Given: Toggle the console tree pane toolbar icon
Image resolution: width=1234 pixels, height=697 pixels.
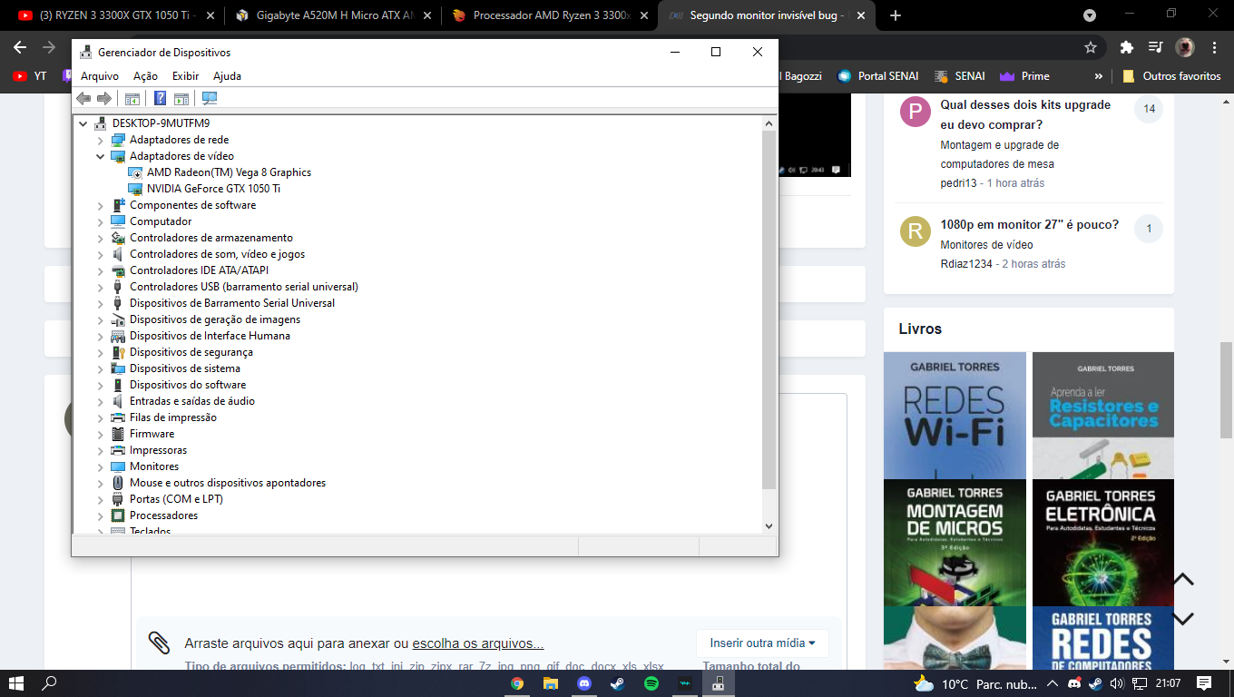Looking at the screenshot, I should coord(132,98).
